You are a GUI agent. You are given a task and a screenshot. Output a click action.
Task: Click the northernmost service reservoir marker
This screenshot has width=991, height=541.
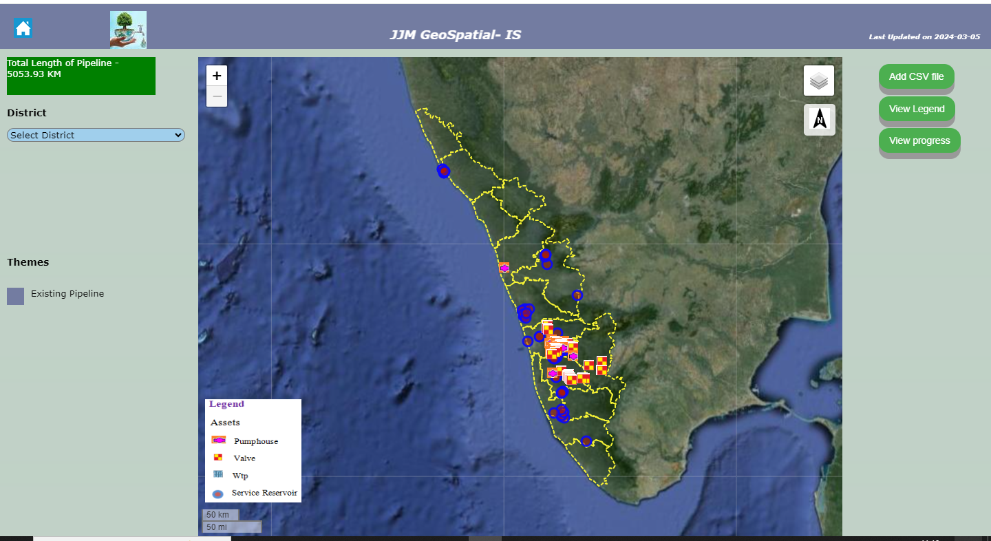444,171
